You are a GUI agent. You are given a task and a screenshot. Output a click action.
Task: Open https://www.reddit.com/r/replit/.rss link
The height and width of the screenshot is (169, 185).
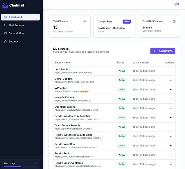73,157
